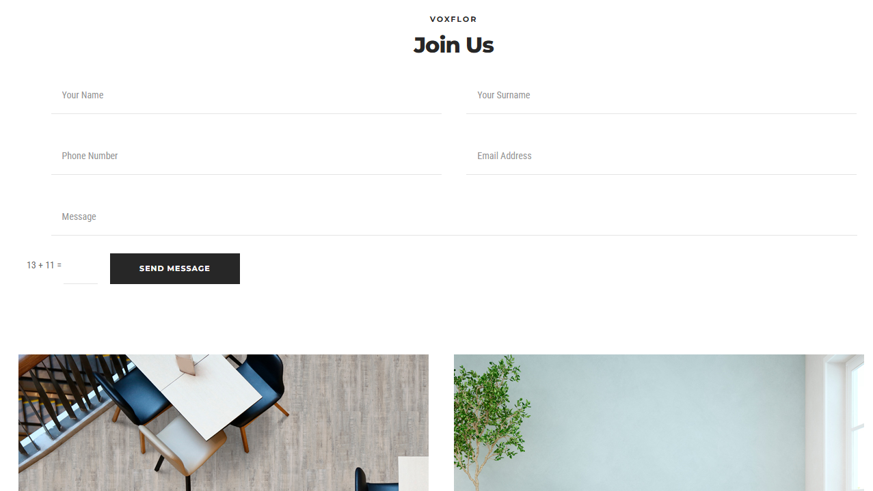This screenshot has width=873, height=491.
Task: Click the window in the right photo
Action: (x=845, y=423)
